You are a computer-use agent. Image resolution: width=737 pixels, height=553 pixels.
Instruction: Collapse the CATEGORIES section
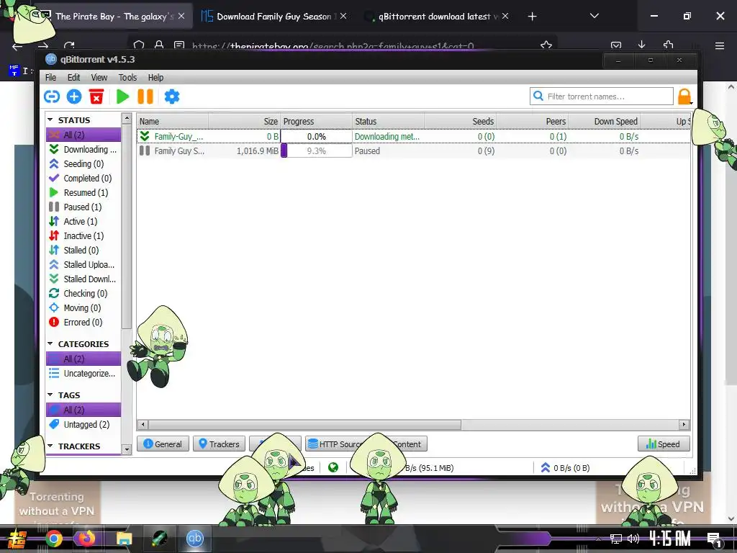(x=50, y=343)
